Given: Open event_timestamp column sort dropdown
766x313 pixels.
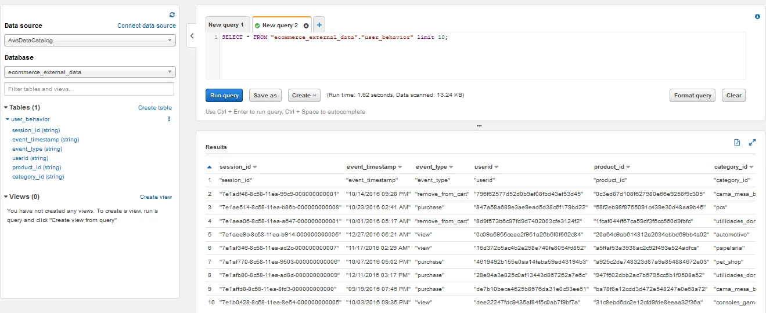Looking at the screenshot, I should point(400,167).
